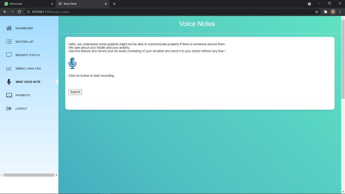Select SEND VOICE NOTE menu item
The width and height of the screenshot is (345, 194).
(x=28, y=82)
